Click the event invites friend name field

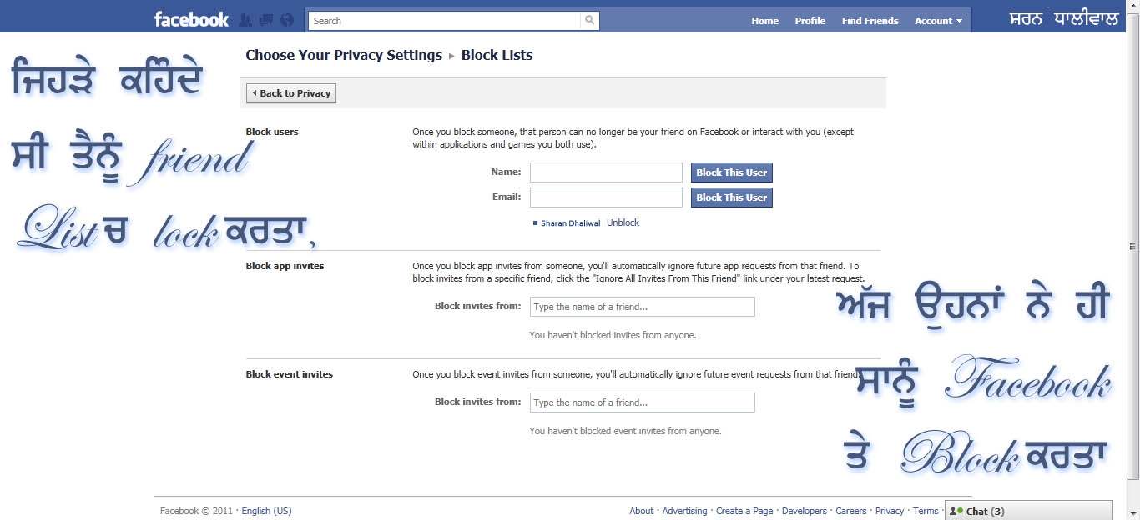[642, 402]
